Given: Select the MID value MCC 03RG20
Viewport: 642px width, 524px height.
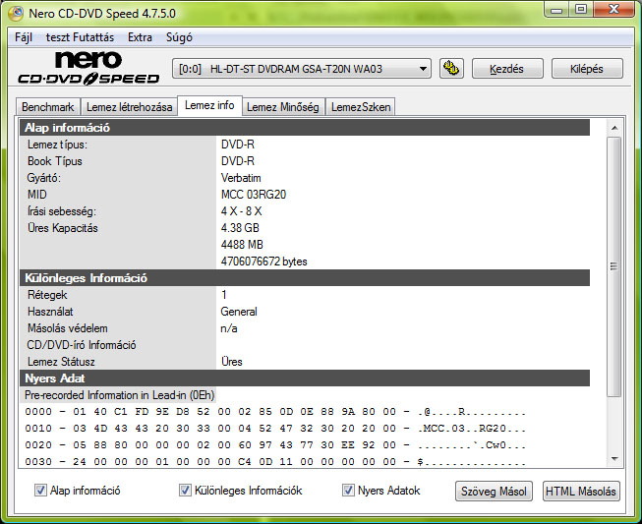Looking at the screenshot, I should tap(254, 195).
